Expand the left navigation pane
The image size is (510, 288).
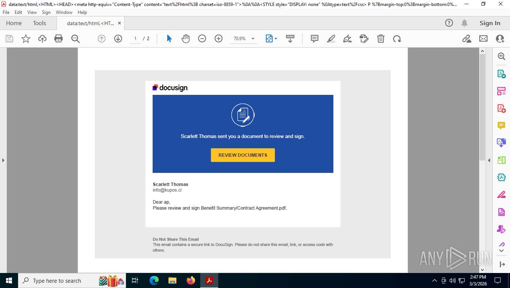[3, 160]
